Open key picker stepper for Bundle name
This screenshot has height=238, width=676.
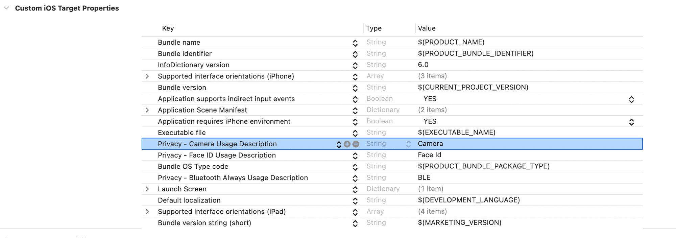[355, 43]
